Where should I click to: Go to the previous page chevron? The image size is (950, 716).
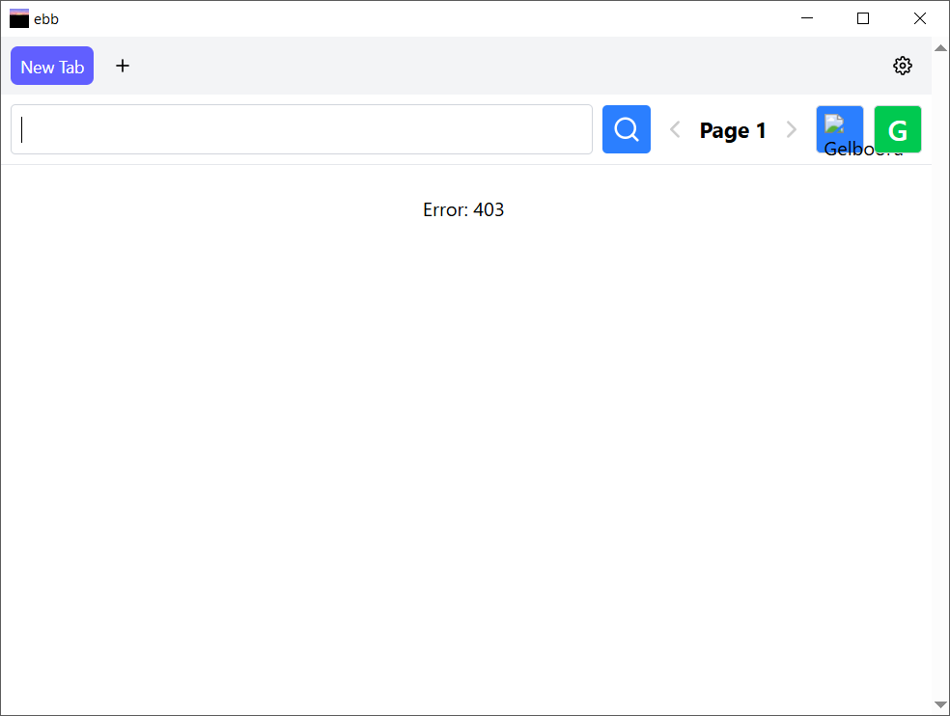pos(675,129)
